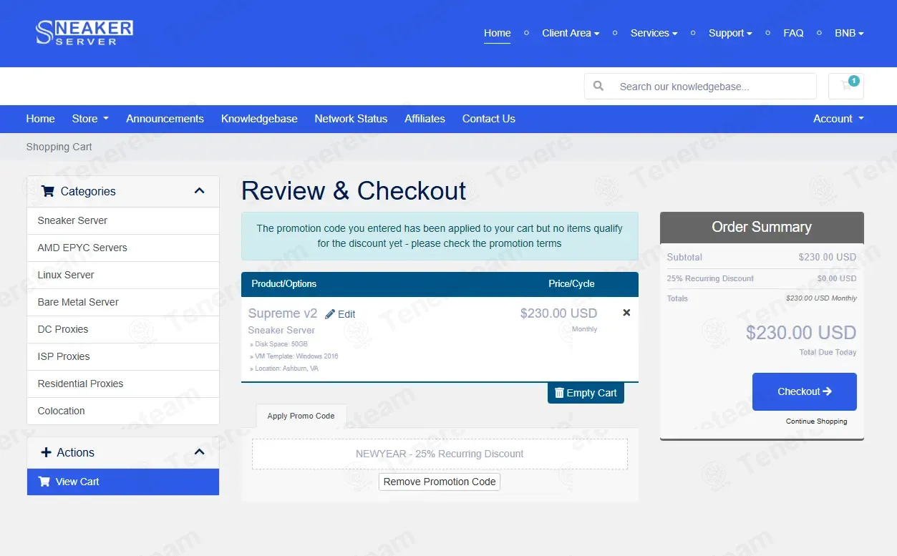This screenshot has height=556, width=897.
Task: Open the Client Area dropdown in header
Action: coord(571,33)
